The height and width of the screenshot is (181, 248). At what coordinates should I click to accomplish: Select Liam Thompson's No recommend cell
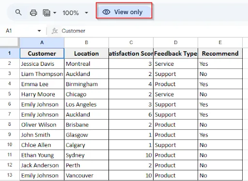(220, 74)
